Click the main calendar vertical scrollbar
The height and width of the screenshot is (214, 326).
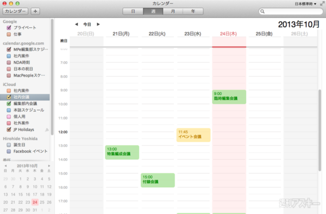(320, 130)
